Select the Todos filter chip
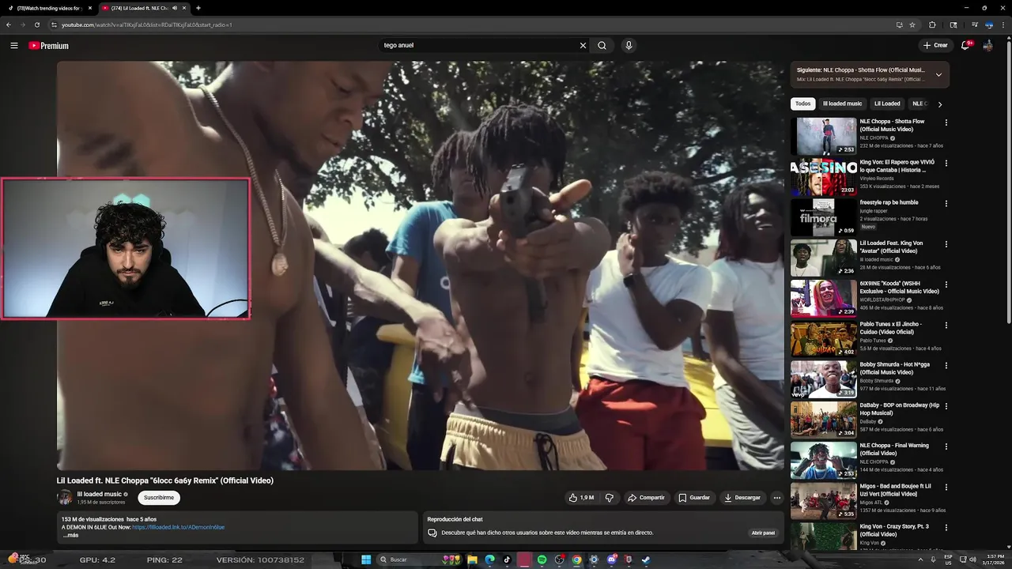This screenshot has width=1012, height=569. point(802,104)
